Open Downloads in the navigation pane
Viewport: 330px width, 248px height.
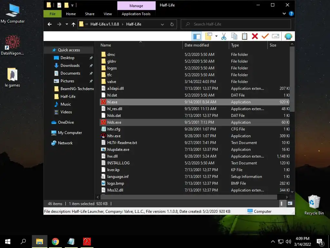[70, 66]
